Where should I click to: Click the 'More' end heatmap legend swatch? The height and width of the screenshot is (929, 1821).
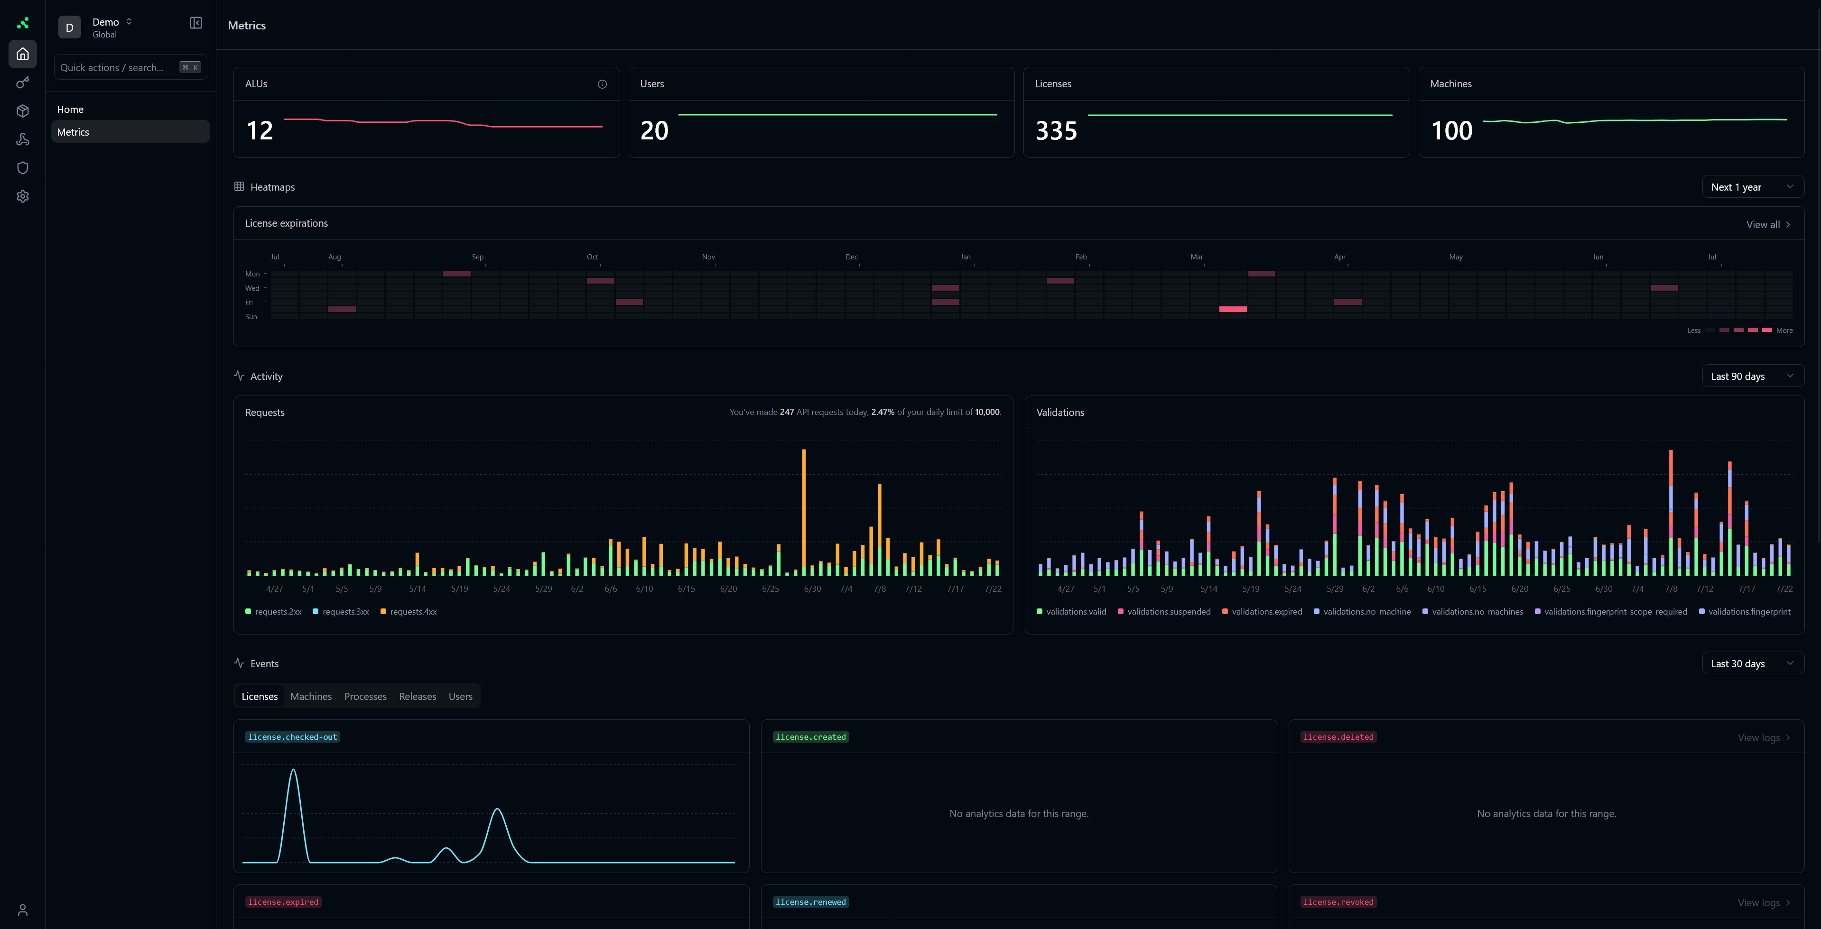tap(1767, 330)
